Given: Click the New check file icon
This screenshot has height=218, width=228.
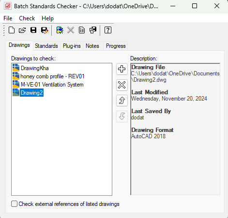Looking at the screenshot, I should coord(12,30).
